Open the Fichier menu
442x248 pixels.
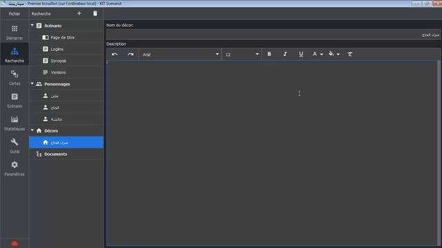click(15, 14)
